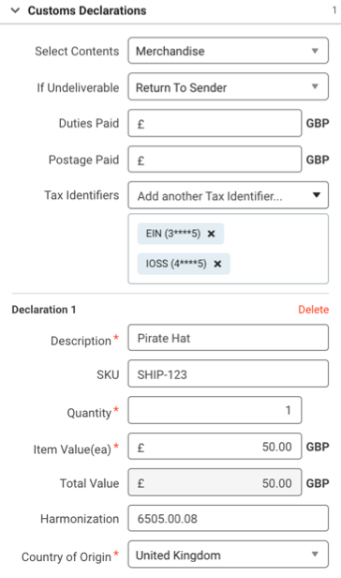This screenshot has width=341, height=578.
Task: Open the Select Contents dropdown
Action: [x=228, y=51]
